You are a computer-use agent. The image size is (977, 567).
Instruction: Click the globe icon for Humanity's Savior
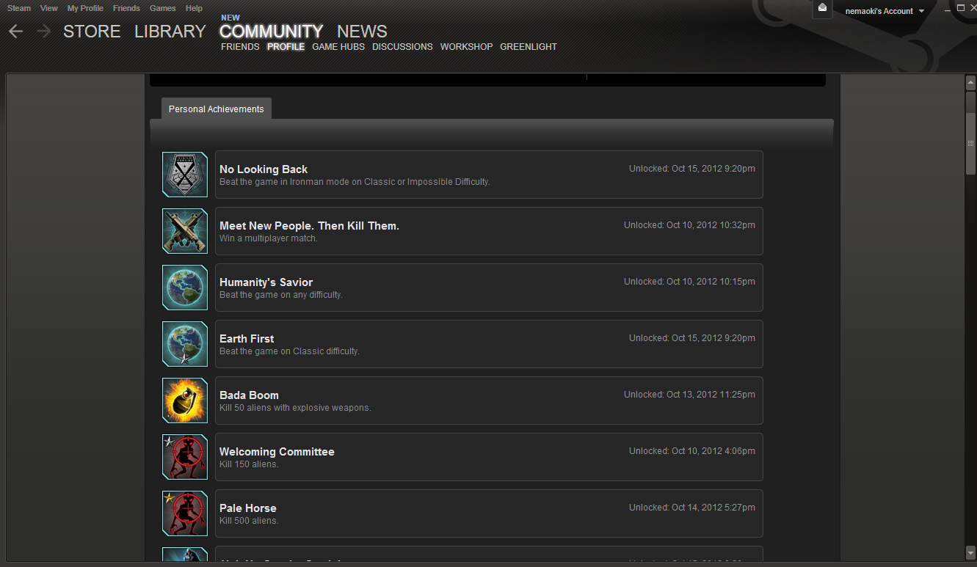click(x=185, y=288)
